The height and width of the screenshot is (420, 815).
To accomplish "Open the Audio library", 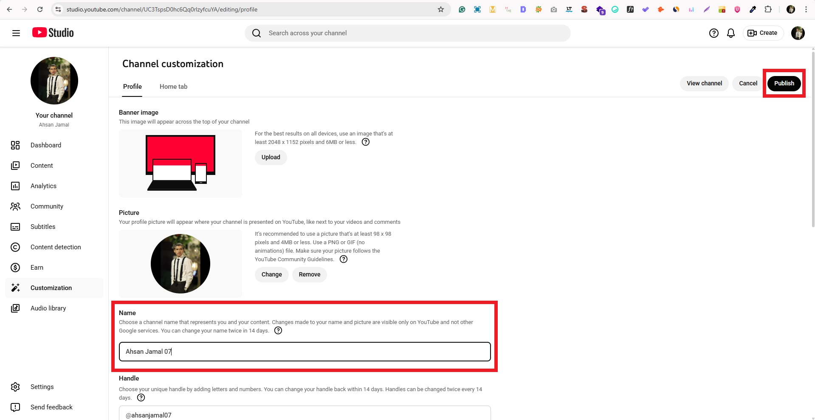I will click(48, 308).
